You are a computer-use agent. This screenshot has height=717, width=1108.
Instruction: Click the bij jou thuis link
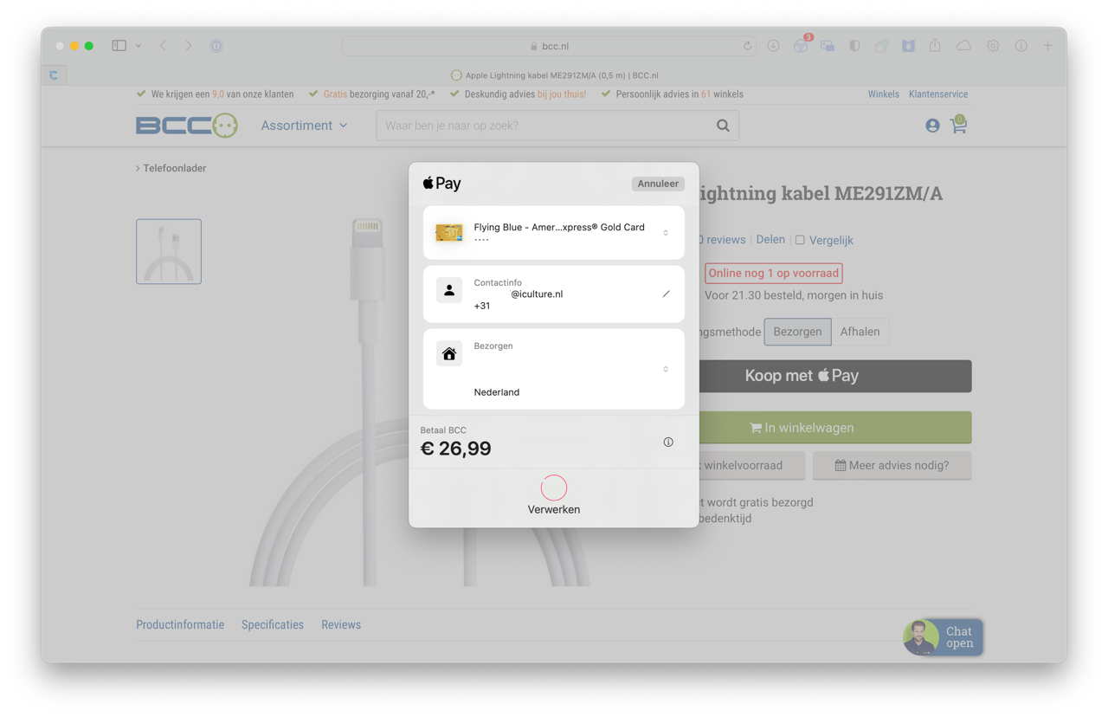click(x=561, y=94)
